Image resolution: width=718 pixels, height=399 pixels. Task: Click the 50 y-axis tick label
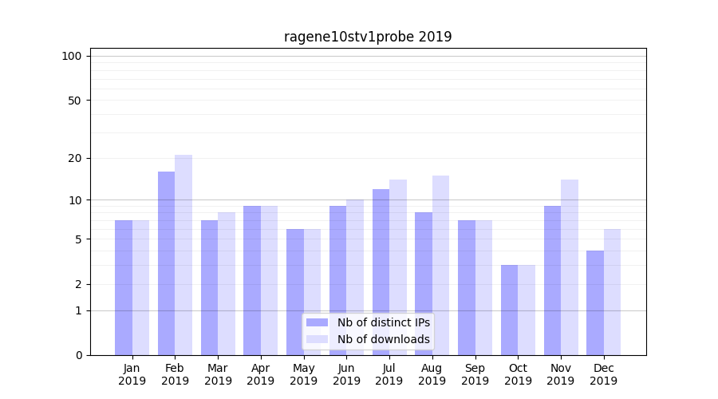tap(74, 101)
